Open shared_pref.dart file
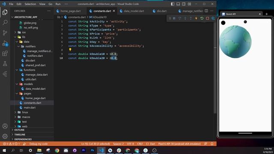Image resolution: width=274 pixels, height=154 pixels. [x=35, y=65]
